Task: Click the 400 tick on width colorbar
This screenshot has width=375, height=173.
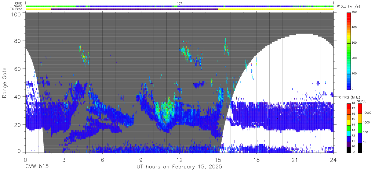Action: (354, 27)
